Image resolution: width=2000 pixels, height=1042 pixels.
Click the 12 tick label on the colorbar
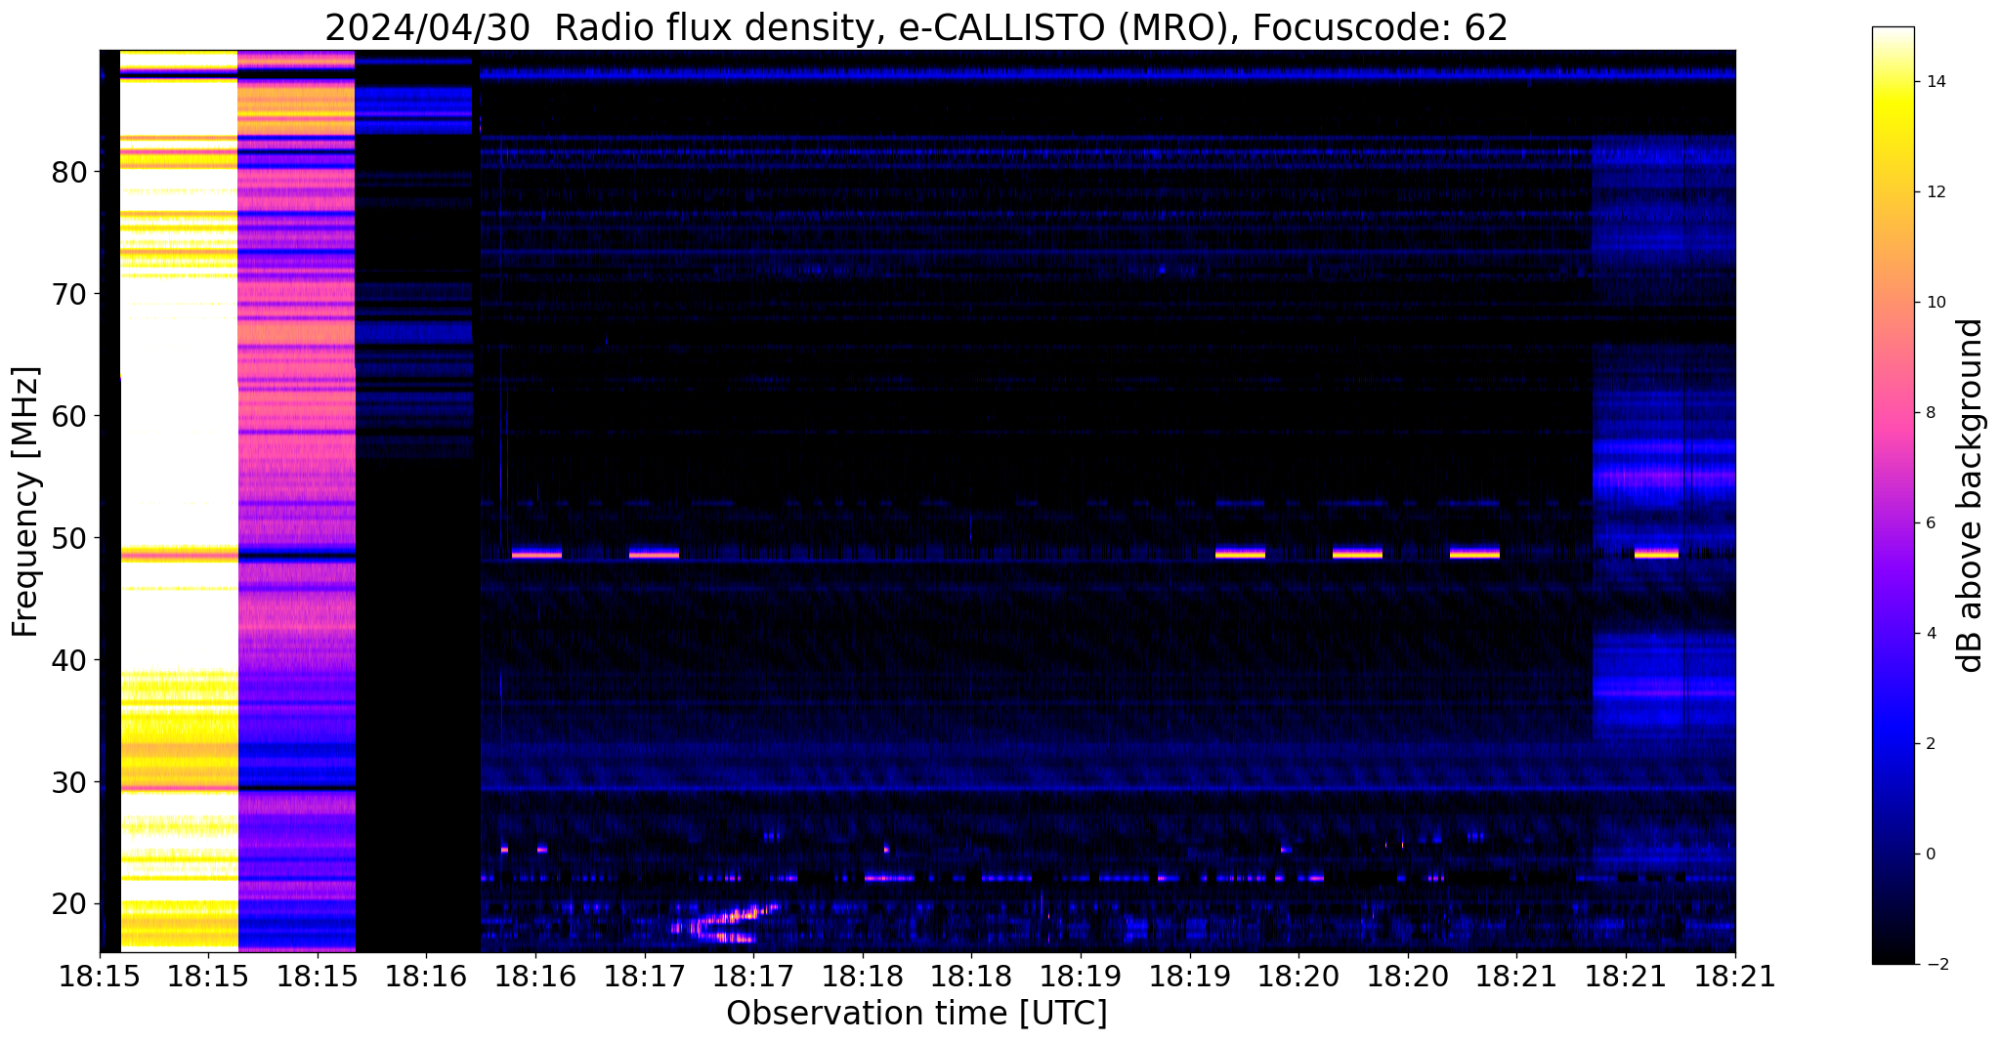click(1935, 192)
